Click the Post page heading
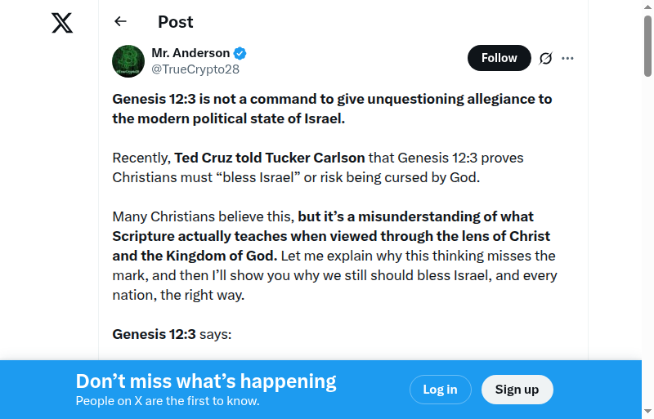 [176, 22]
